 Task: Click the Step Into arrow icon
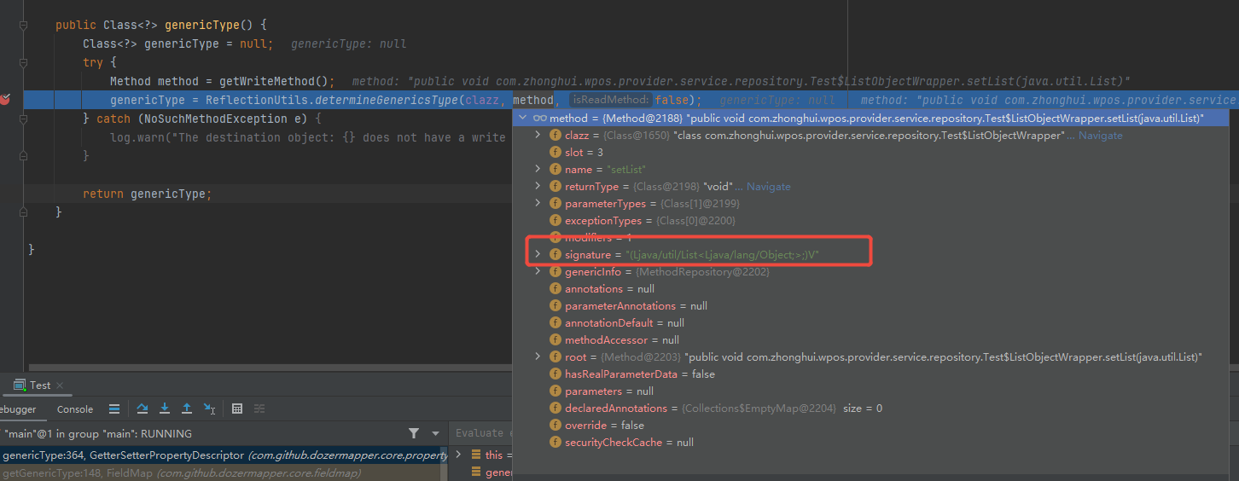pyautogui.click(x=165, y=409)
